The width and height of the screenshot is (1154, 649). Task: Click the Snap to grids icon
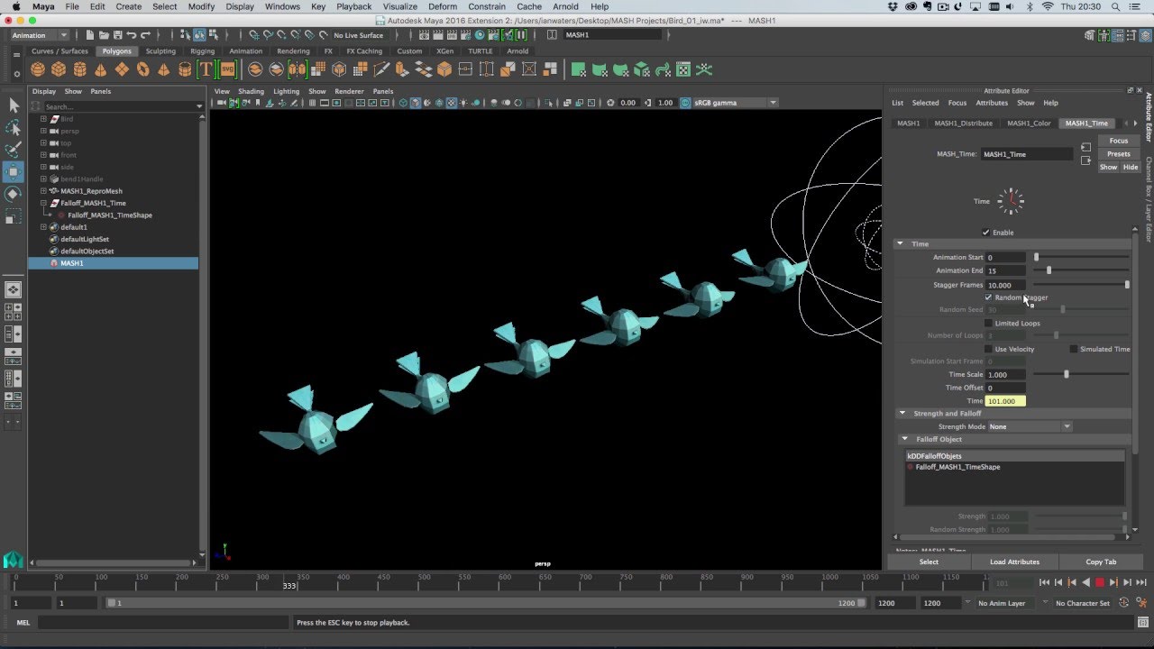tap(253, 35)
